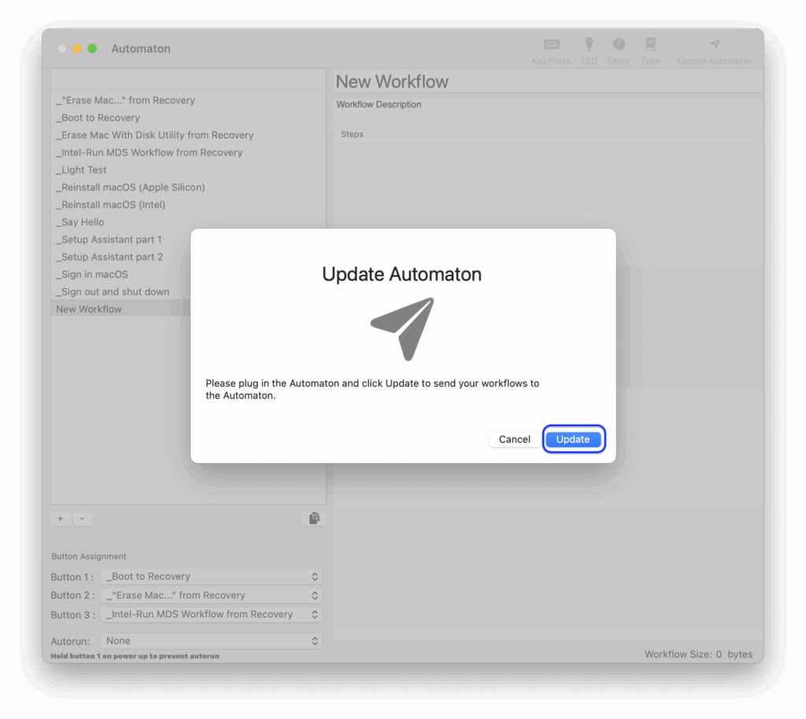Dismiss dialog with Cancel button
Screen dimensions: 806x719
pos(514,439)
